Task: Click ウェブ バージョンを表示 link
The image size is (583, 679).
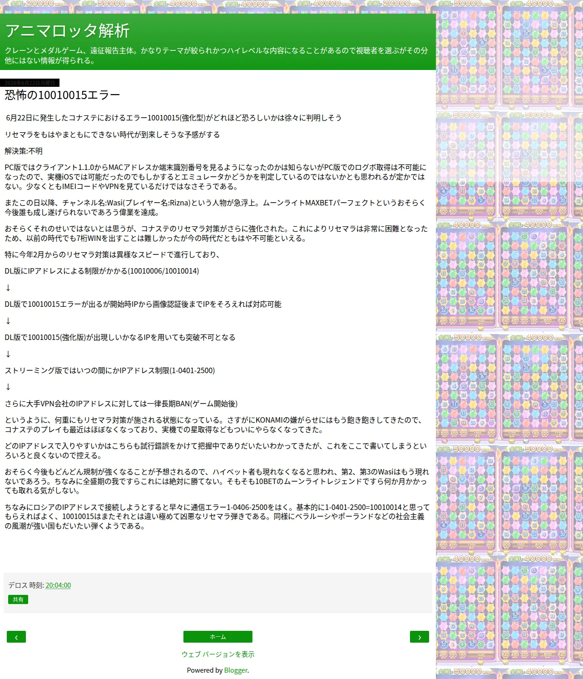Action: click(x=218, y=654)
